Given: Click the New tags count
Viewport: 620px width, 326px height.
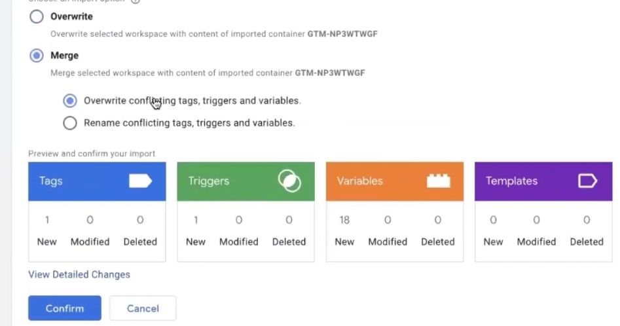Looking at the screenshot, I should click(47, 221).
